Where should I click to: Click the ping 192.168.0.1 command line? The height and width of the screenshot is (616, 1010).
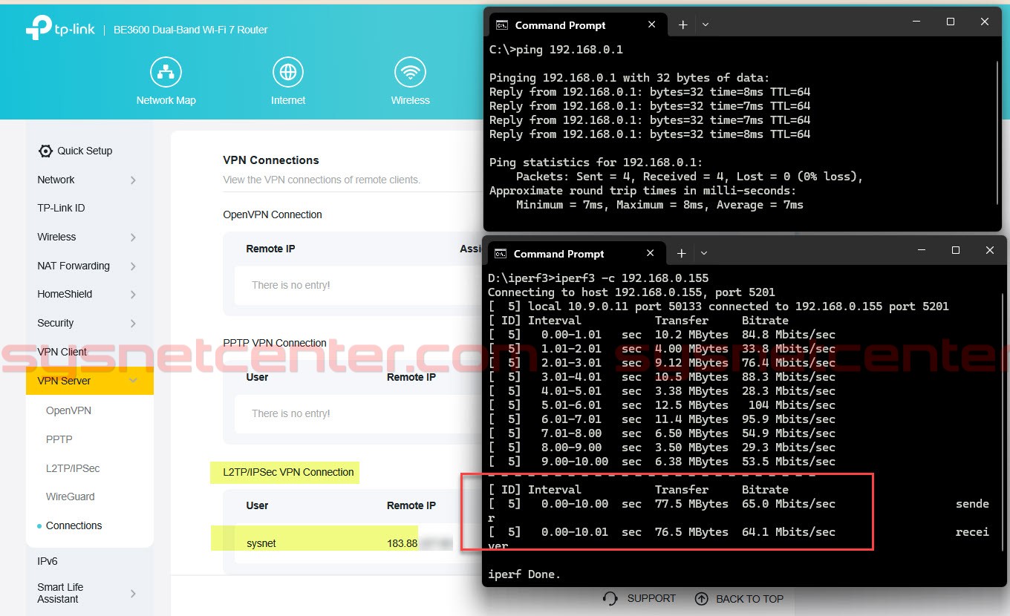556,50
